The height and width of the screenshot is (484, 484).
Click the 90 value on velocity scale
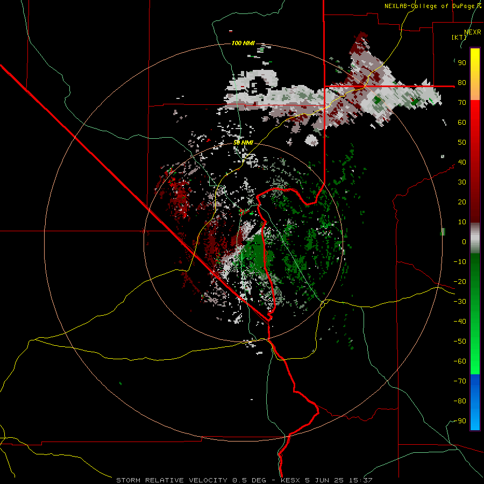pos(462,63)
